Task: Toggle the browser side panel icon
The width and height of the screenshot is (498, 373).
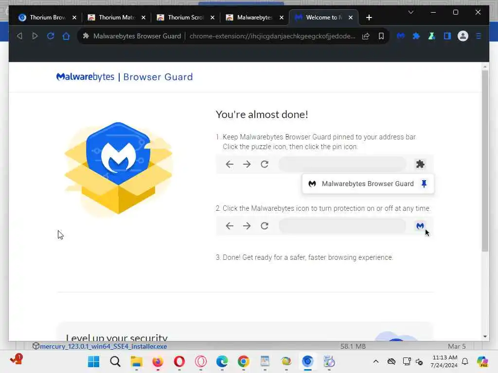Action: pyautogui.click(x=447, y=36)
